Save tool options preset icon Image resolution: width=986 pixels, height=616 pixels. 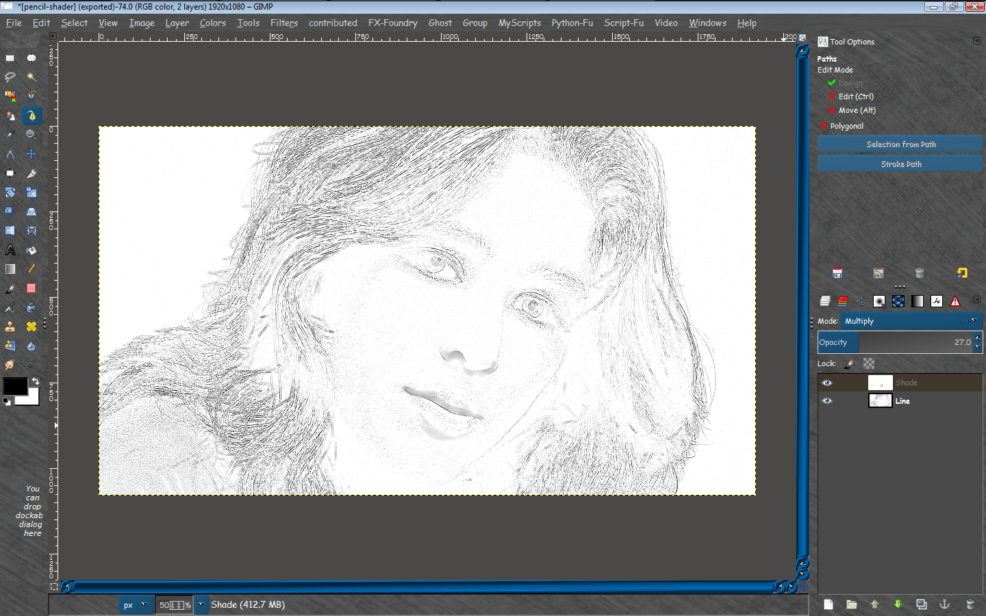pyautogui.click(x=837, y=273)
